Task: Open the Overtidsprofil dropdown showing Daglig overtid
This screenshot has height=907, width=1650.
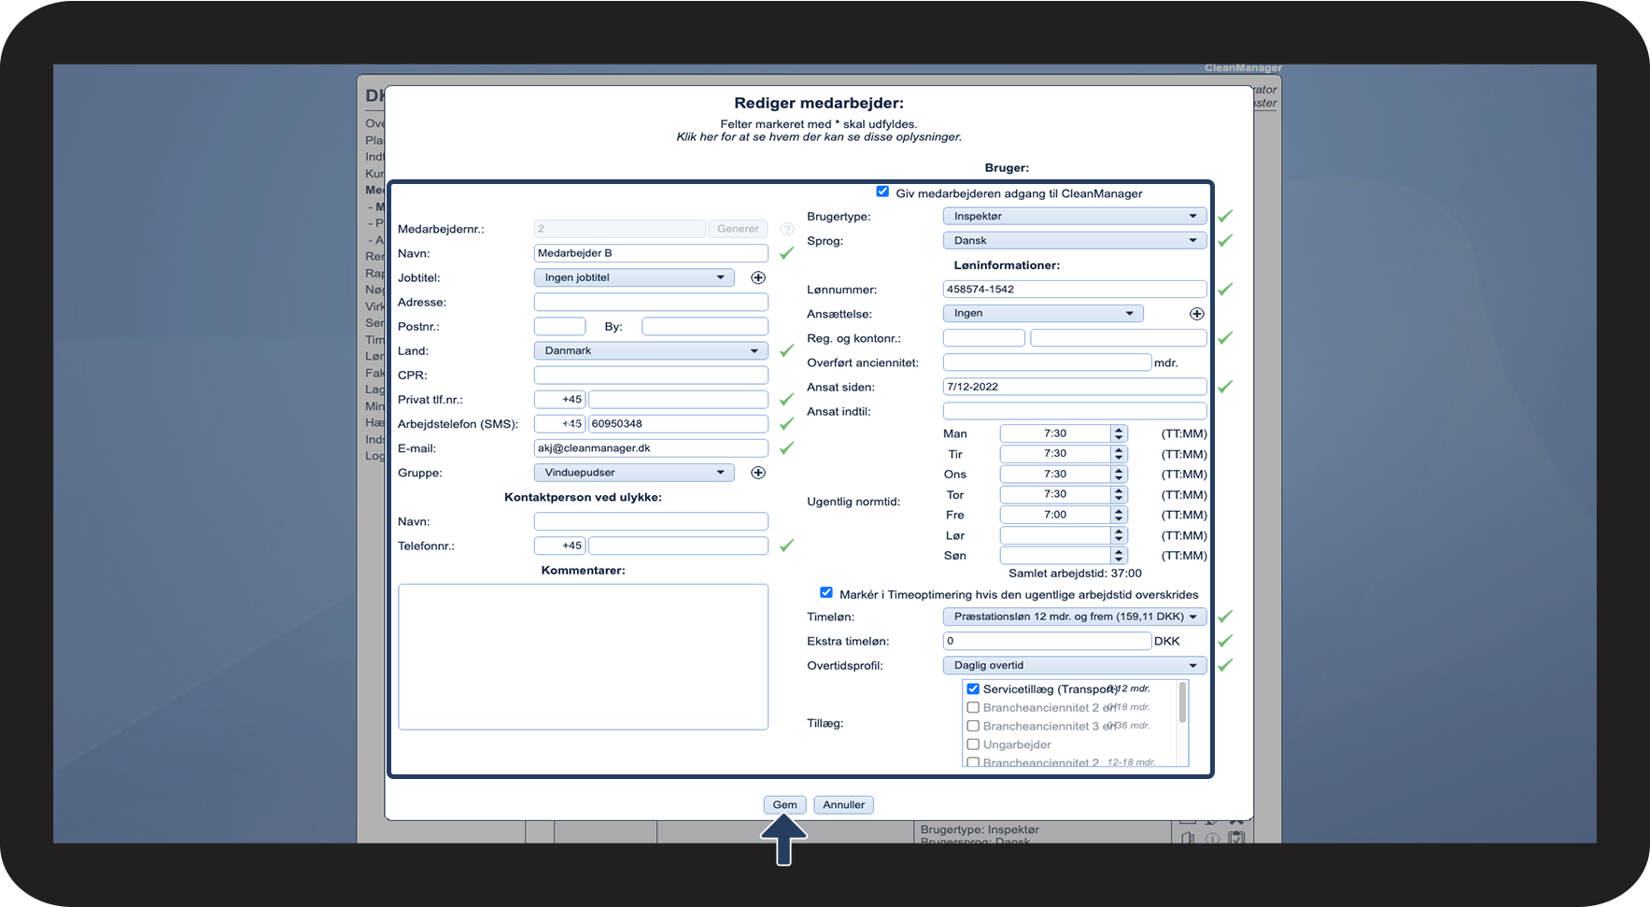Action: [x=1075, y=665]
